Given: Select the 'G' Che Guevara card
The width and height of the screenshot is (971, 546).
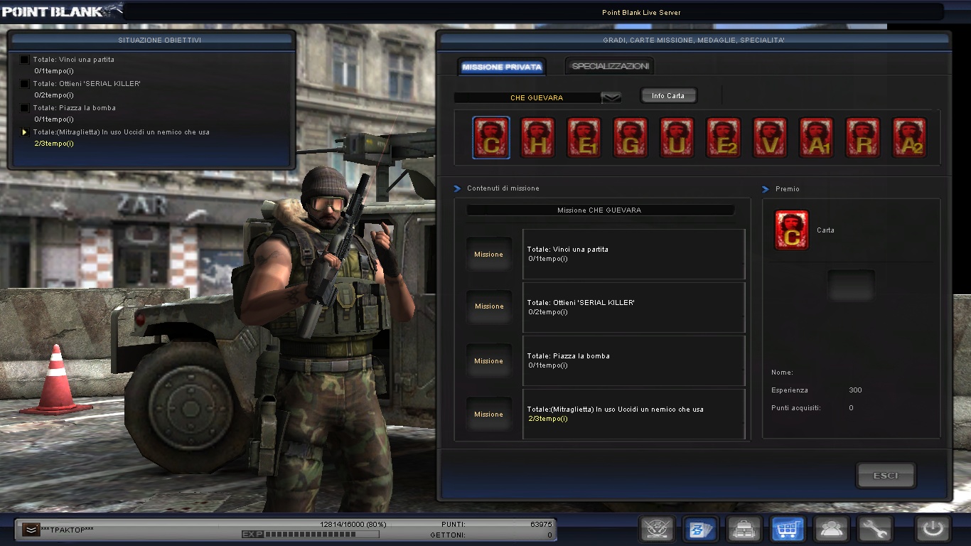Looking at the screenshot, I should [x=631, y=137].
